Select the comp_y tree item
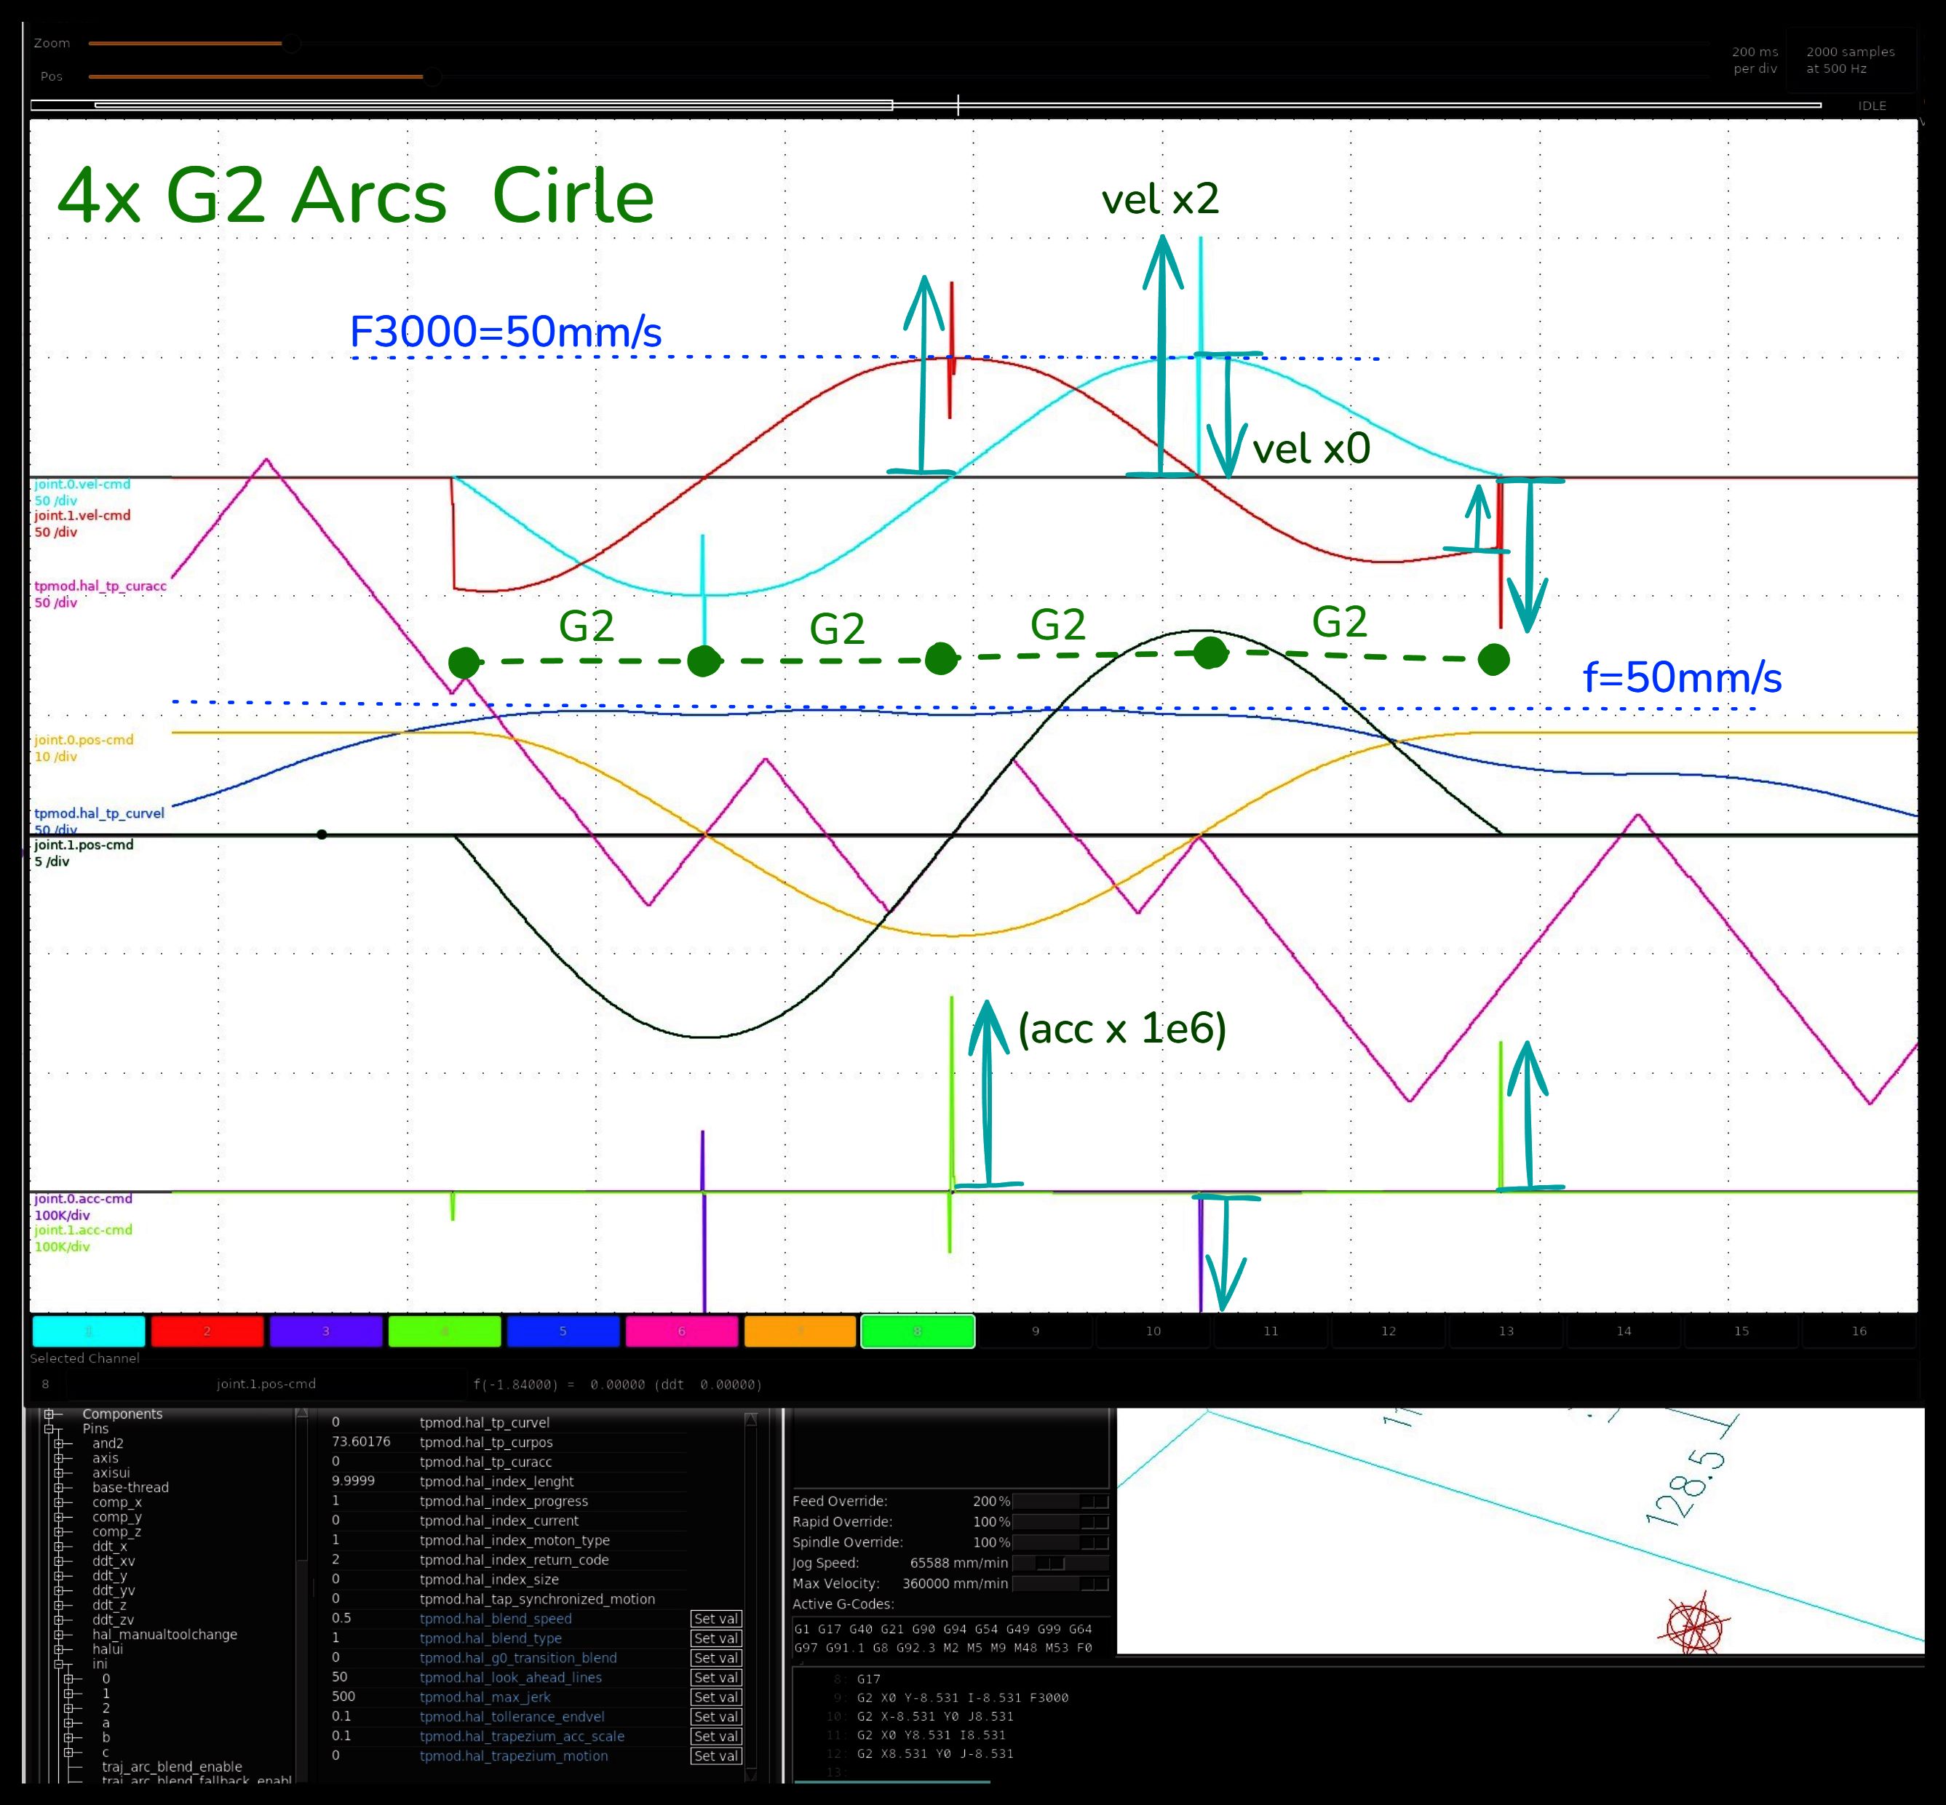Screen dimensions: 1946x1805 117,1517
